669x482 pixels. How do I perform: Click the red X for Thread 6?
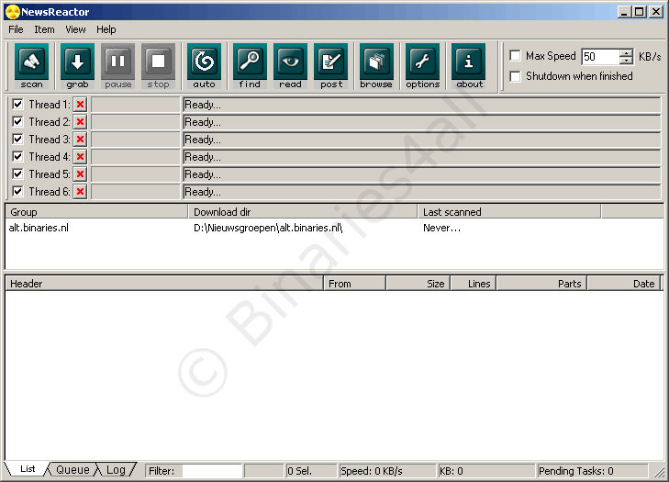80,192
